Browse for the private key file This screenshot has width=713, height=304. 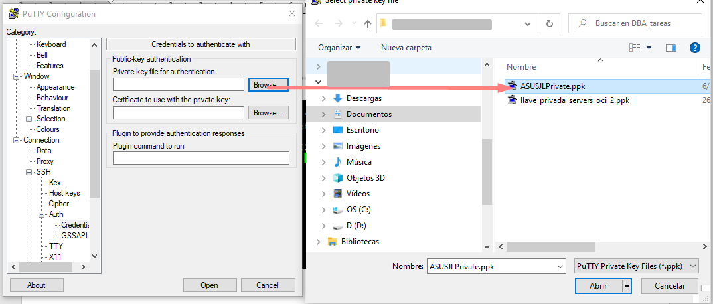coord(268,84)
